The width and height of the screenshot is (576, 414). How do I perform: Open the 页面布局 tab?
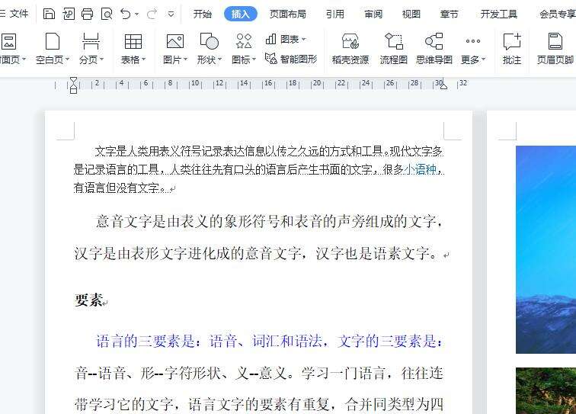tap(288, 14)
